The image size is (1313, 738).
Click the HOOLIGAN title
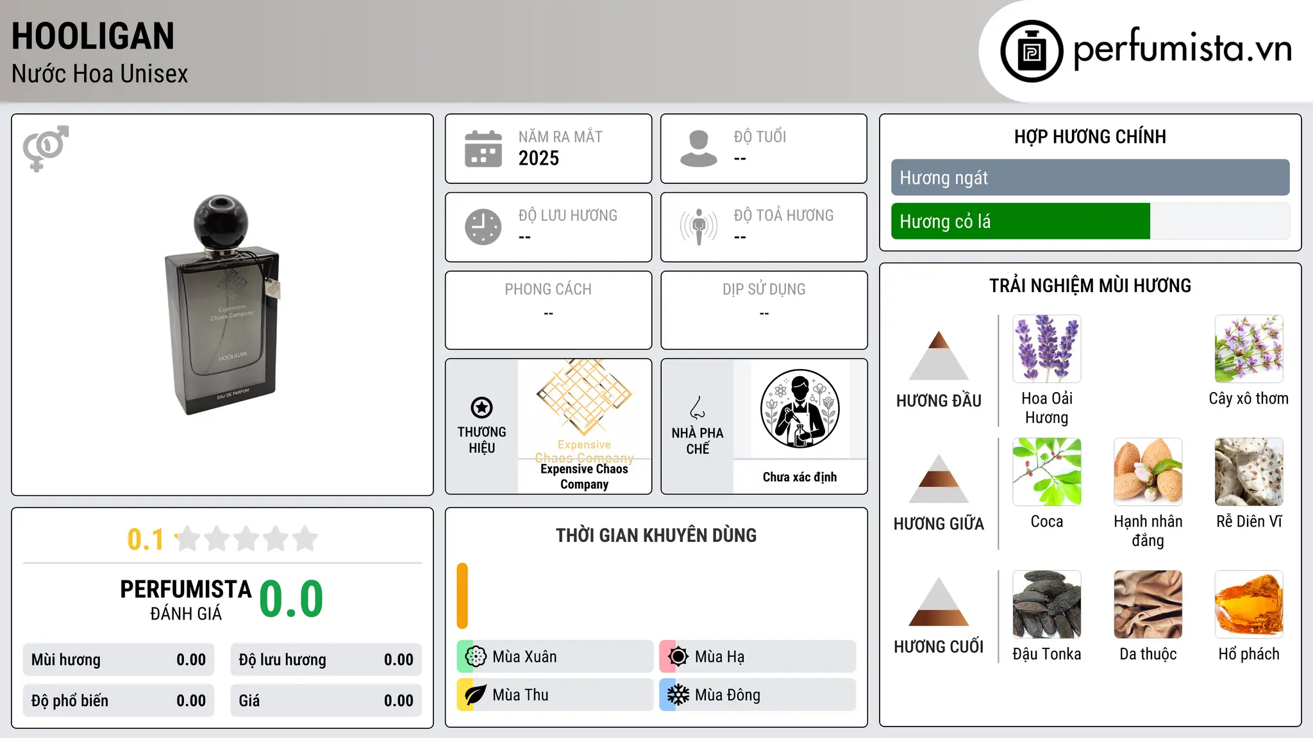coord(93,36)
